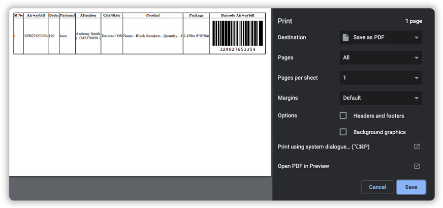Enable the Background graphics checkbox
Screen dimensions: 443x208
click(343, 132)
